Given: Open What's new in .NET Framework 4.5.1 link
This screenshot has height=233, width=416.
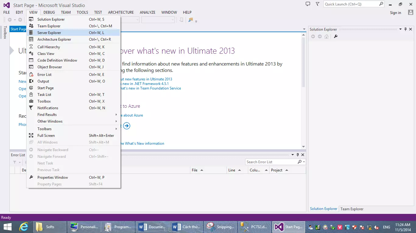Looking at the screenshot, I should pos(145,84).
